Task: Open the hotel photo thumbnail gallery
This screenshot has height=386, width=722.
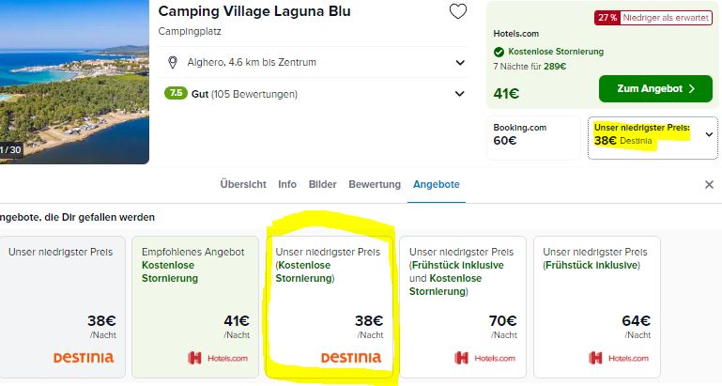Action: [x=74, y=83]
